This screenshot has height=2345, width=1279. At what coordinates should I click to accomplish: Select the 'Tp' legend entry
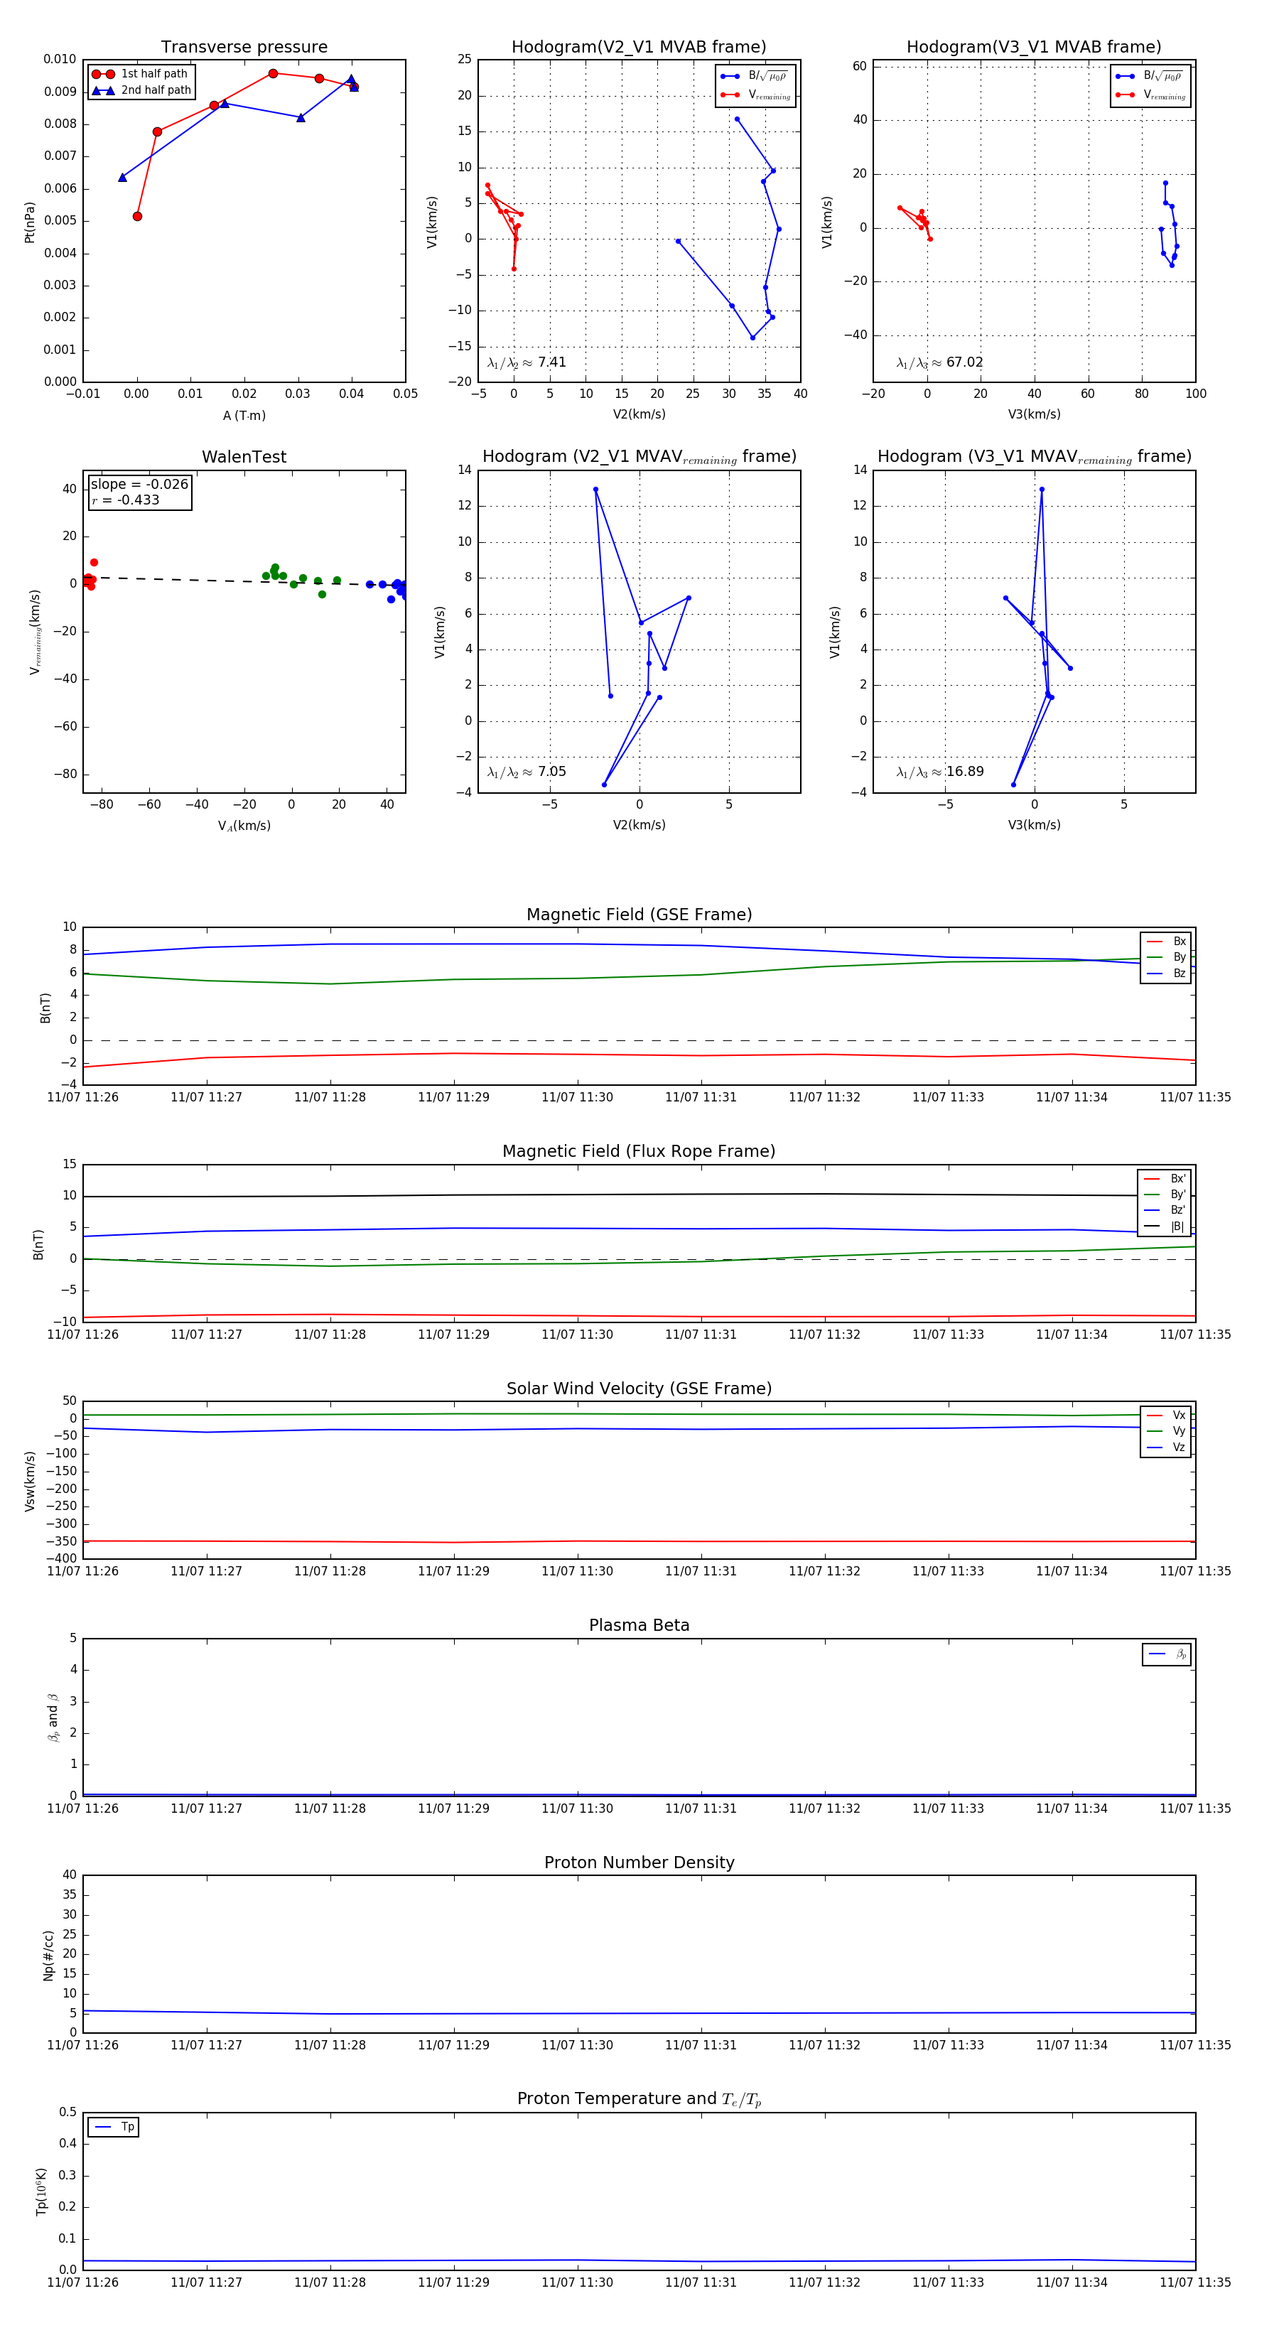pos(114,2127)
